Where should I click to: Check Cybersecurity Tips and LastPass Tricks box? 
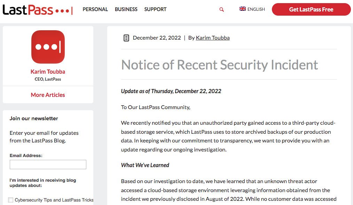(x=10, y=200)
